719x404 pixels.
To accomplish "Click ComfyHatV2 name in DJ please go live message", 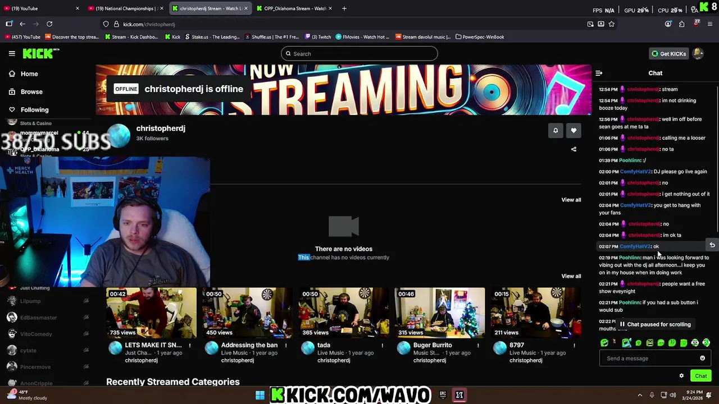I will 635,172.
